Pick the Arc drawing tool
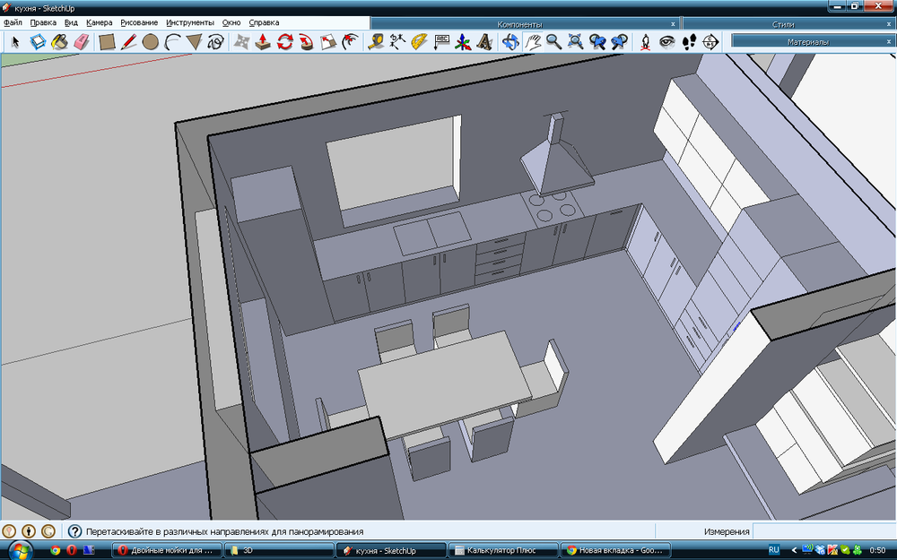The width and height of the screenshot is (897, 560). 172,42
